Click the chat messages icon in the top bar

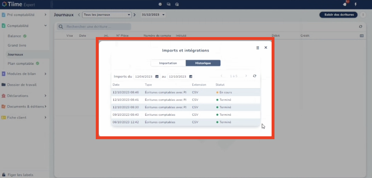169,4
